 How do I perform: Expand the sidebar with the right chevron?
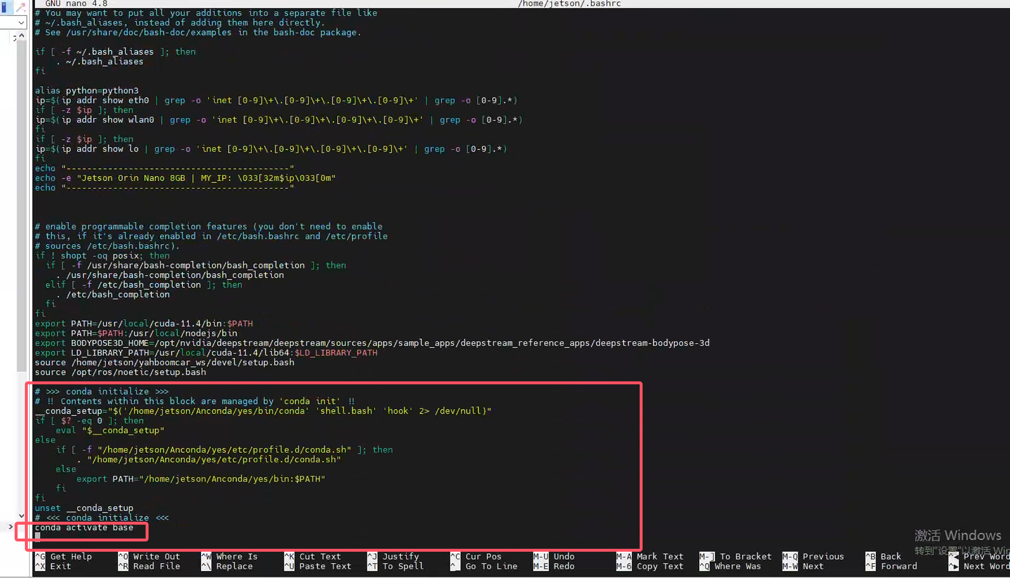tap(10, 526)
